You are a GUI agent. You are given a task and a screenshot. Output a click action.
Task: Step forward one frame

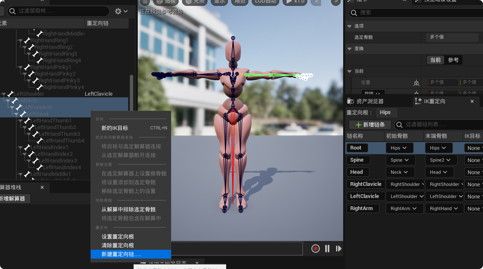[x=339, y=249]
